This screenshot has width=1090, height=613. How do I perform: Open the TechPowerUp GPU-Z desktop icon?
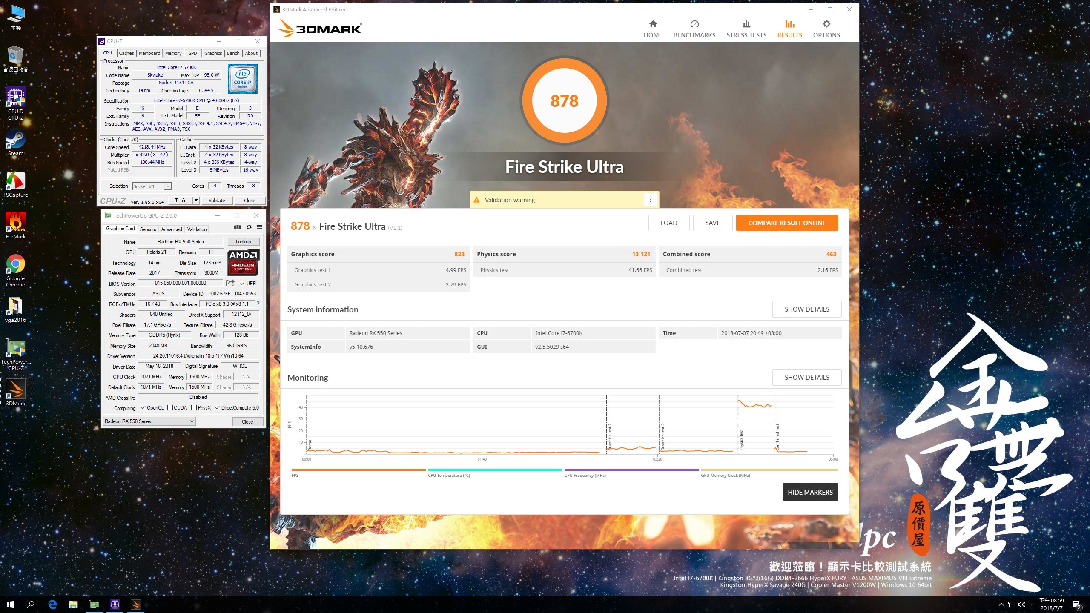[16, 355]
